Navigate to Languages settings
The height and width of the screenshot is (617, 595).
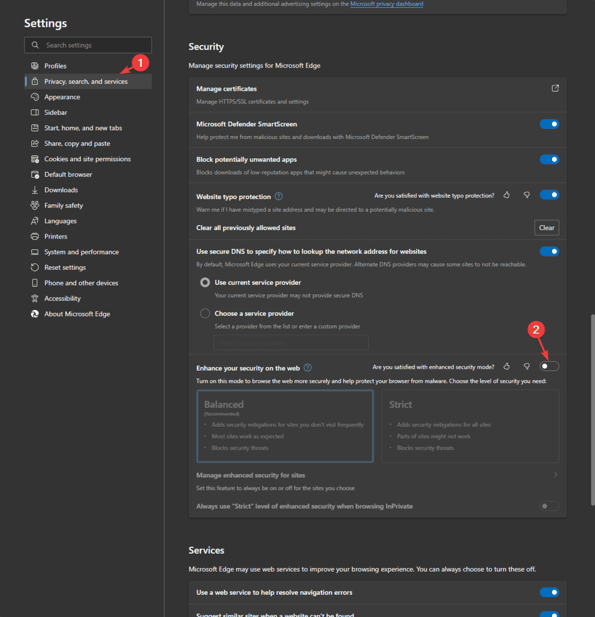point(88,221)
